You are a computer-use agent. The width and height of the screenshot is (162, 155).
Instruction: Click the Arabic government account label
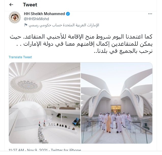coord(64,25)
